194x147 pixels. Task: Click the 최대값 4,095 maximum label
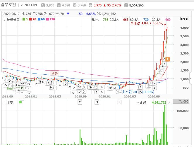147,23
